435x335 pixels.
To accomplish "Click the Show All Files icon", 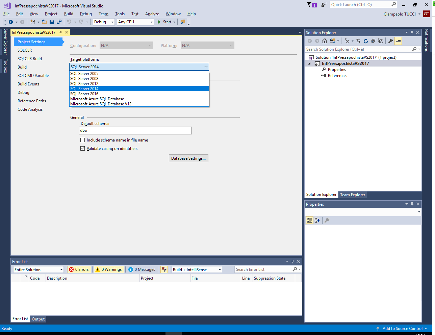I will tap(381, 41).
